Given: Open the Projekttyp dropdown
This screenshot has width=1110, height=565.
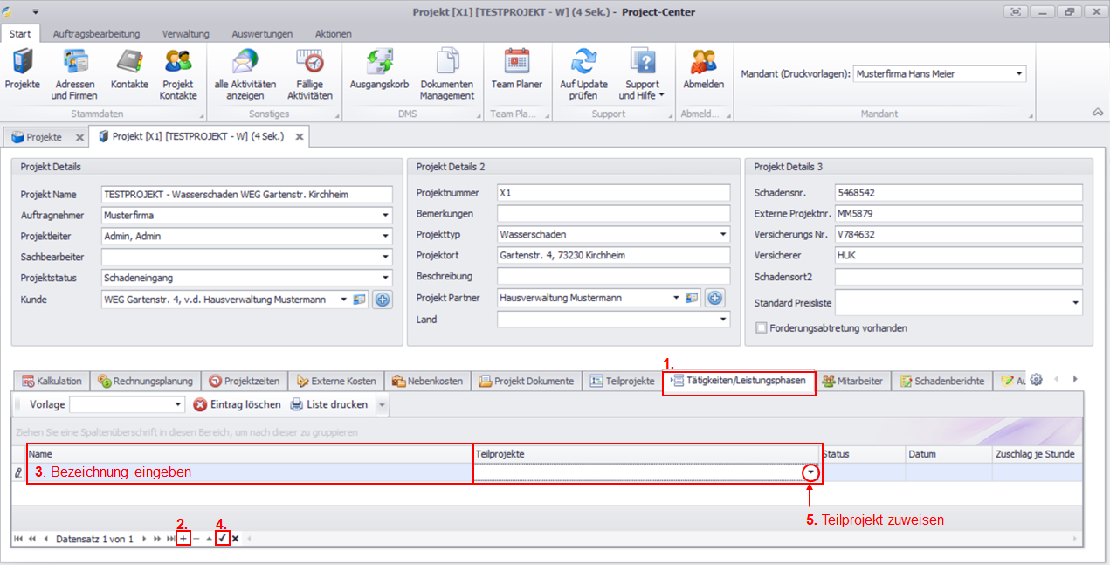Looking at the screenshot, I should [722, 235].
